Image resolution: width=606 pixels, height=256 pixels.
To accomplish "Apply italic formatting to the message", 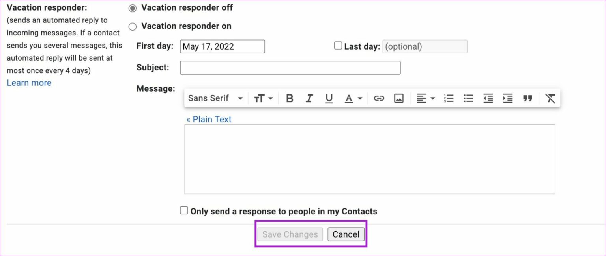I will (309, 98).
